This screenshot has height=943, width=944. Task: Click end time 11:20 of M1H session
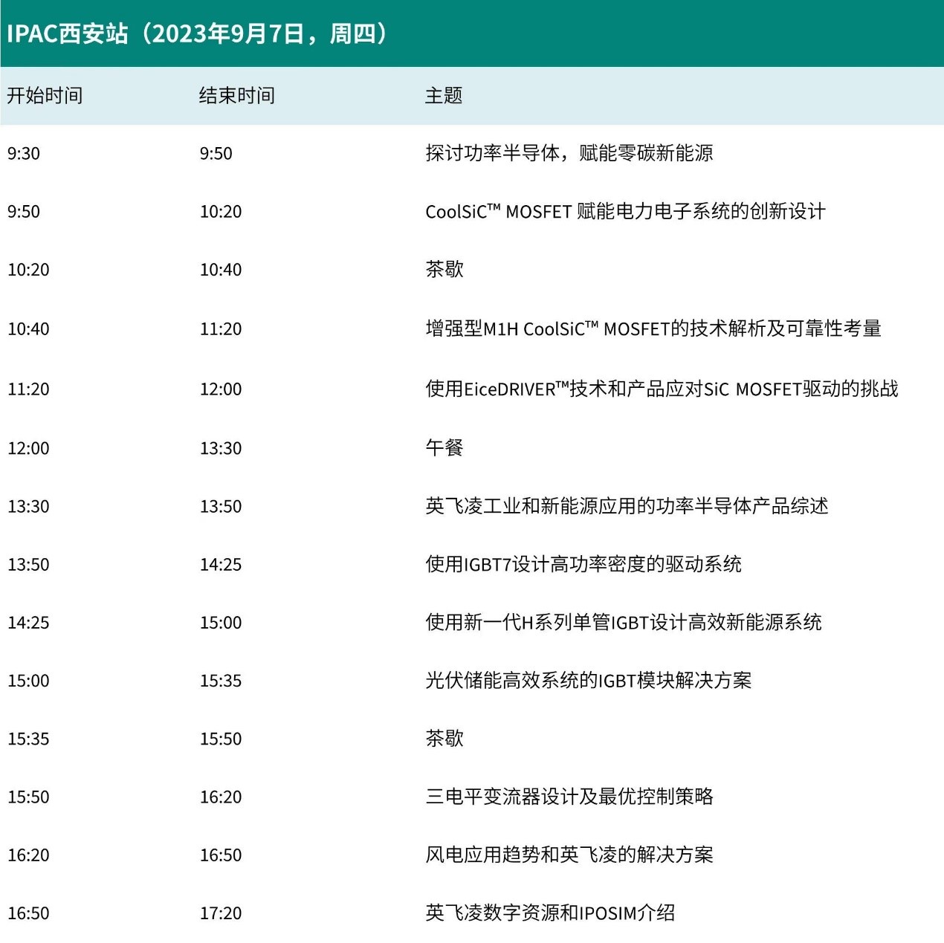(x=221, y=329)
